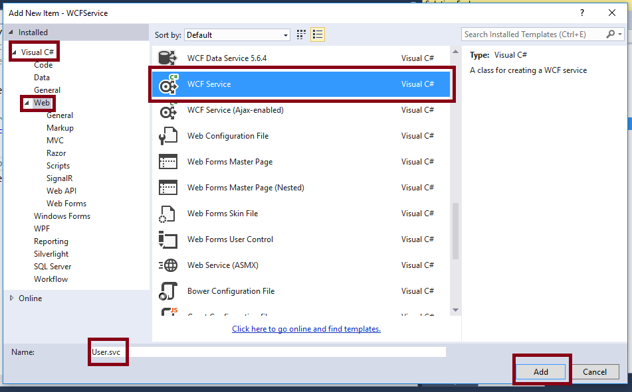Click the search magnifier icon
Image resolution: width=632 pixels, height=392 pixels.
tap(611, 34)
